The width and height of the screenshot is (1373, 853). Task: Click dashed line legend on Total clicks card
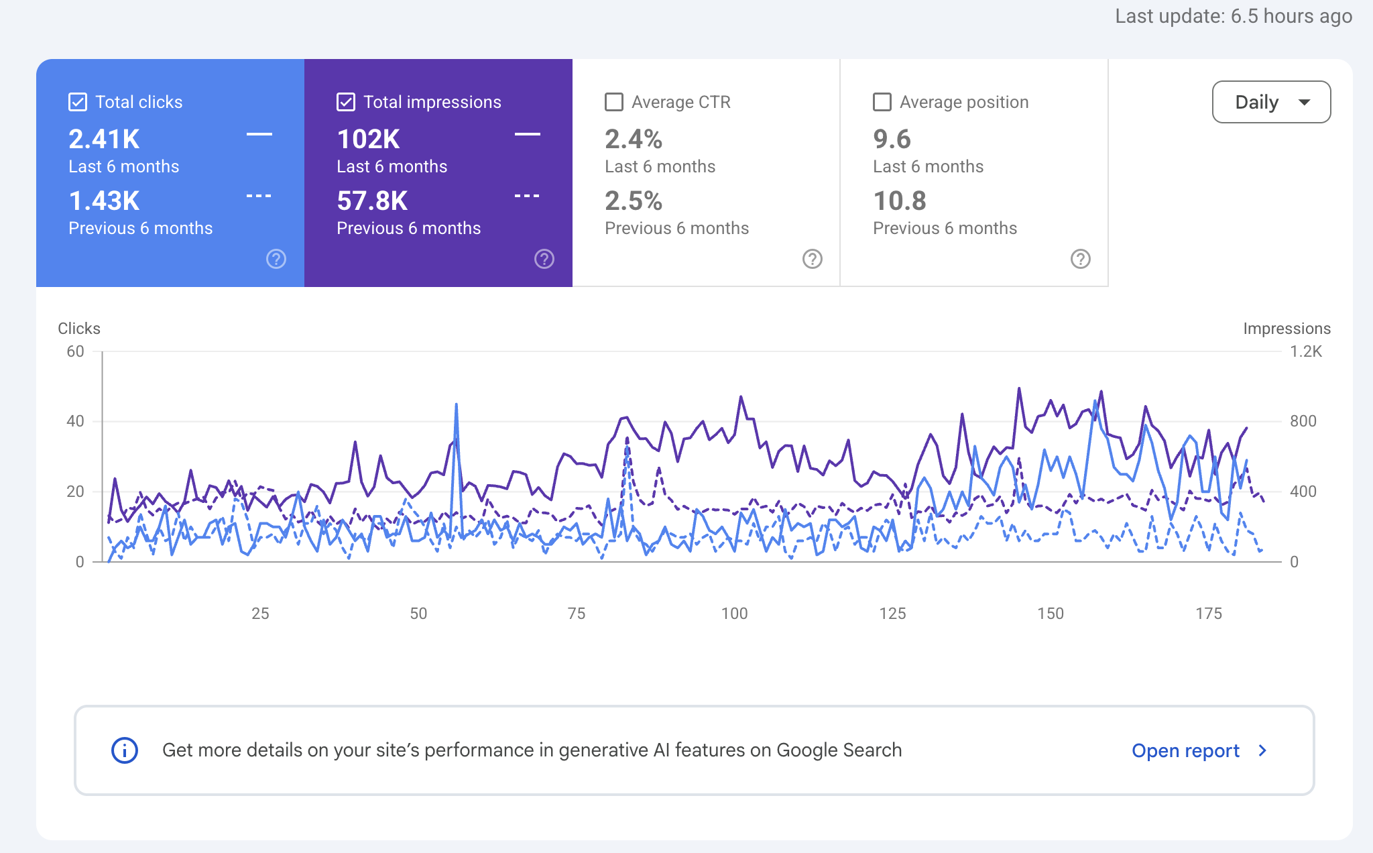(x=259, y=196)
